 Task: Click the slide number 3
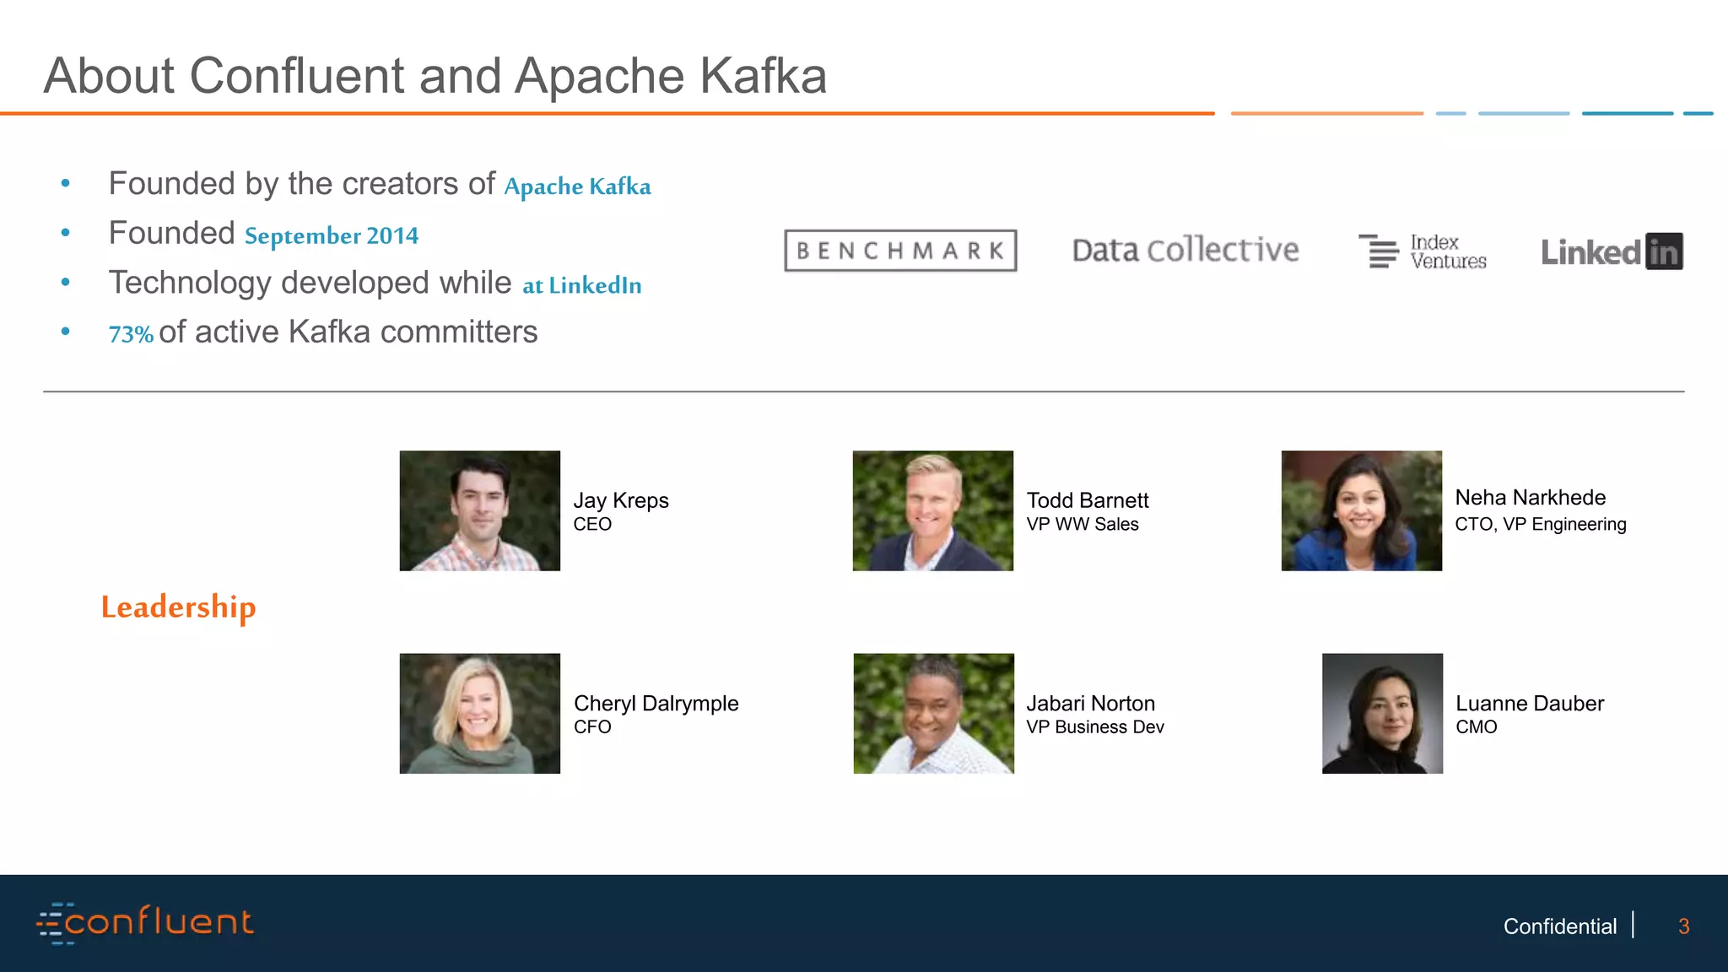click(1684, 926)
